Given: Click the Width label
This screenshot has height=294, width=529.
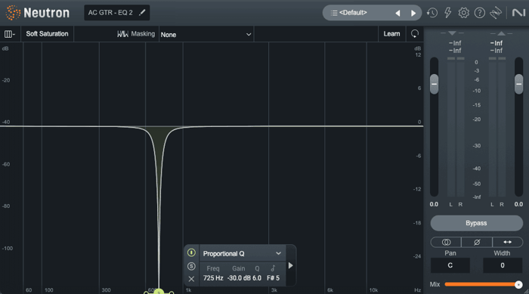Looking at the screenshot, I should [502, 253].
